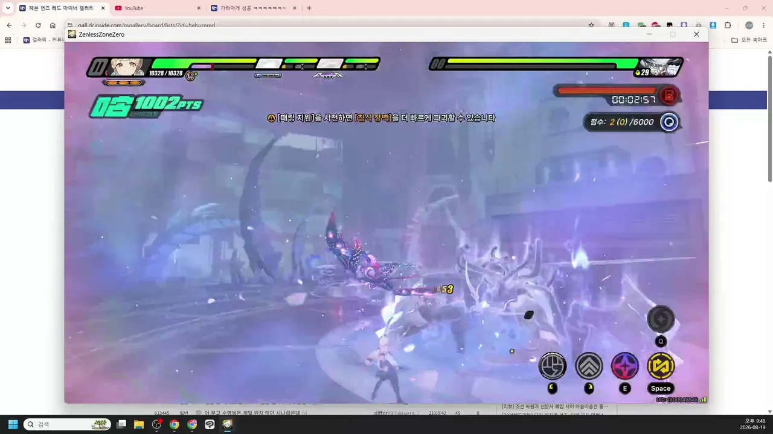The image size is (773, 434).
Task: Click the blue score target icon
Action: tap(669, 122)
